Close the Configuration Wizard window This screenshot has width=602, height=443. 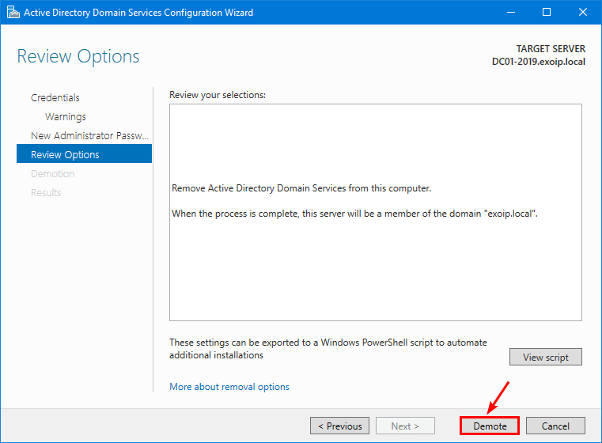[582, 13]
